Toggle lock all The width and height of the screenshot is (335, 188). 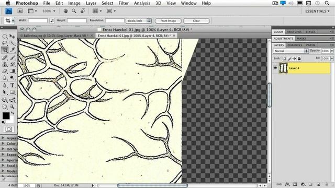click(299, 58)
